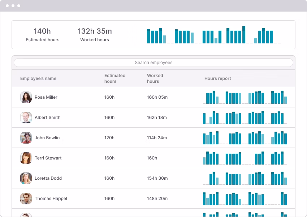
Task: Select the row showing 114h 24m worked
Action: (x=157, y=138)
